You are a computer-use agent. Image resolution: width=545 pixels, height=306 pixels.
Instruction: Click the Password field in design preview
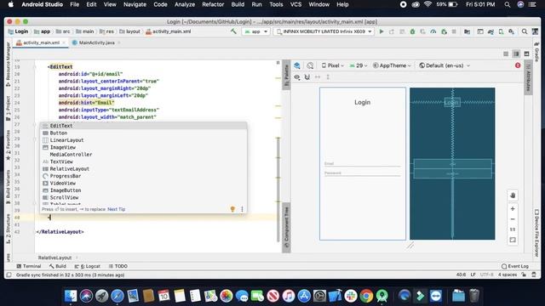[362, 173]
